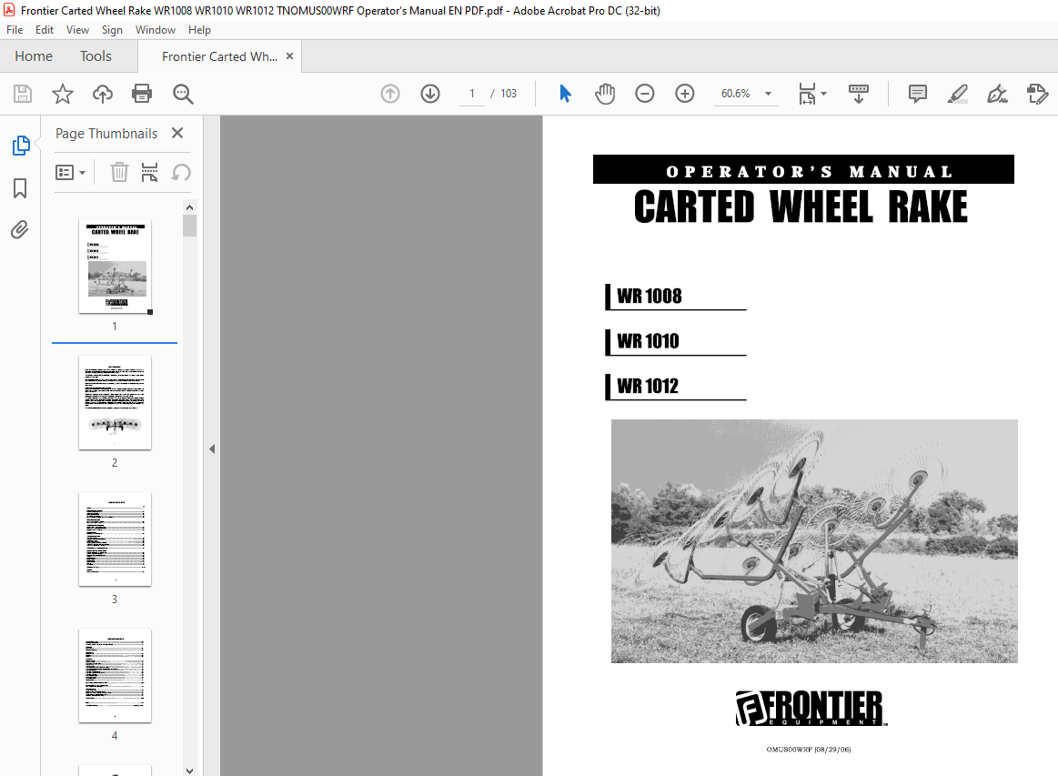The height and width of the screenshot is (776, 1058).
Task: Zoom out with the minus circle icon
Action: (644, 94)
